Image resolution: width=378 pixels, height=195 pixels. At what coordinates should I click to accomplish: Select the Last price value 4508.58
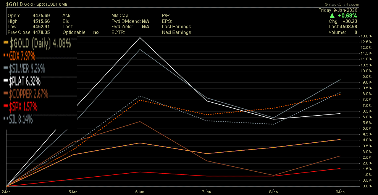348,27
